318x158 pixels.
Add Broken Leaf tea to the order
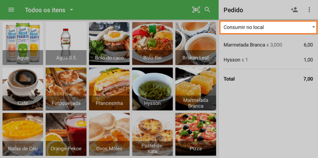[196, 43]
